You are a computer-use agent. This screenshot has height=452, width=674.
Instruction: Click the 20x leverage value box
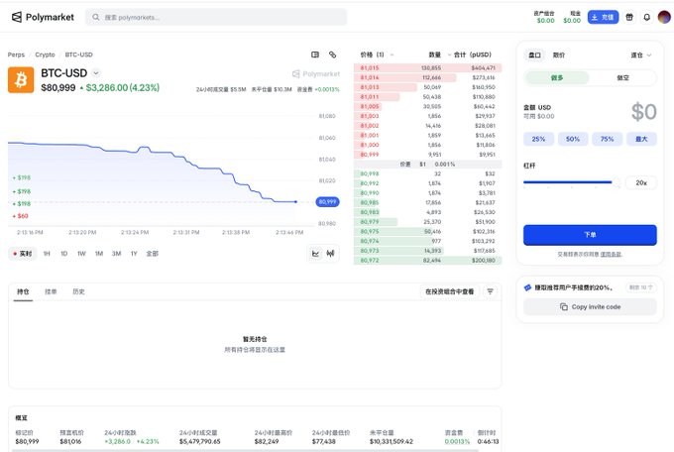(641, 182)
